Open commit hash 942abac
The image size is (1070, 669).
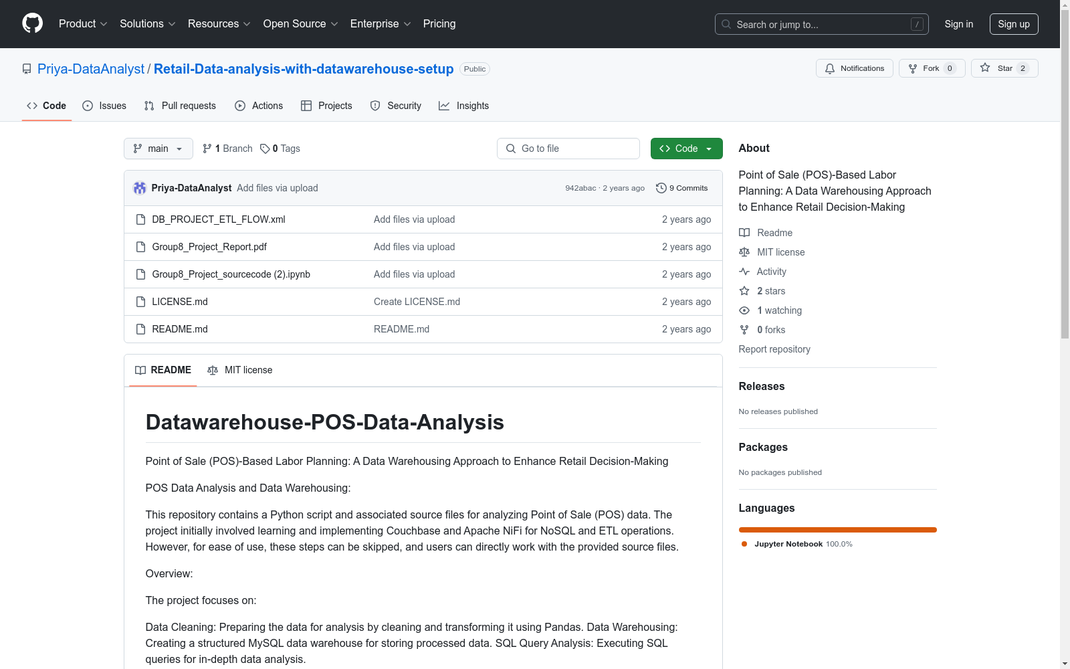580,188
